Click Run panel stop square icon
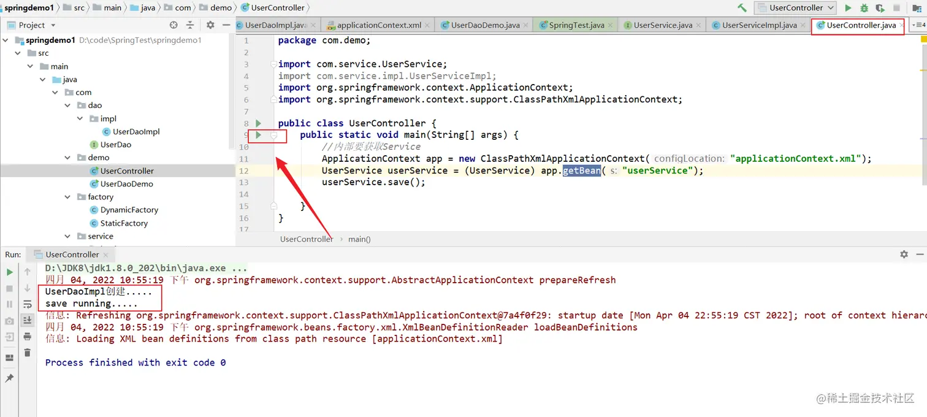Screen dimensions: 927x417 point(9,288)
